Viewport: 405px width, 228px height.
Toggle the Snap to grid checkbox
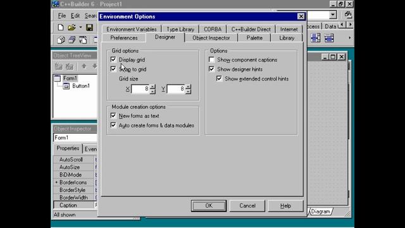[x=113, y=69]
